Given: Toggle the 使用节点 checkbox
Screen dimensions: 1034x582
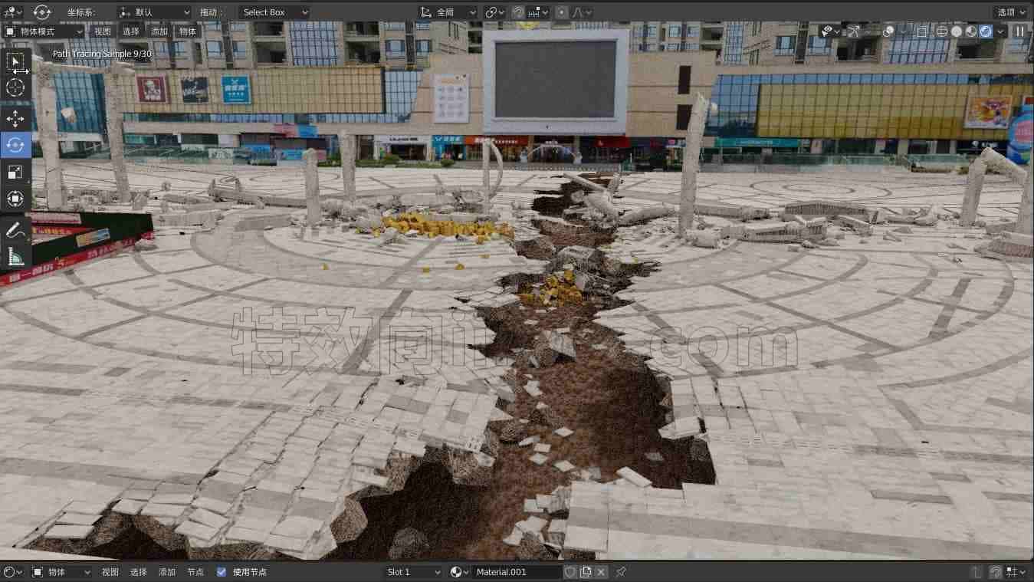Looking at the screenshot, I should [222, 572].
